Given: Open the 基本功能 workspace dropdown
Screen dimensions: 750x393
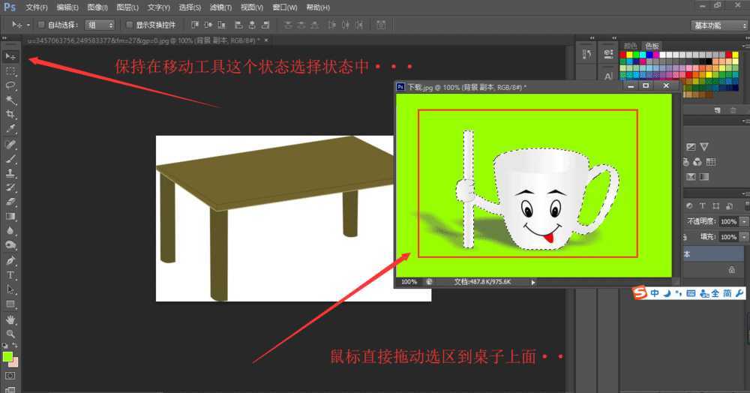Looking at the screenshot, I should (x=718, y=25).
